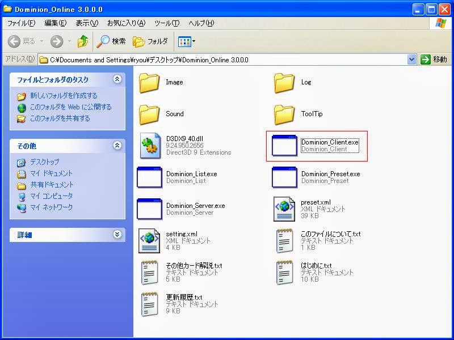
Task: Open the Back button history dropdown
Action: point(41,41)
